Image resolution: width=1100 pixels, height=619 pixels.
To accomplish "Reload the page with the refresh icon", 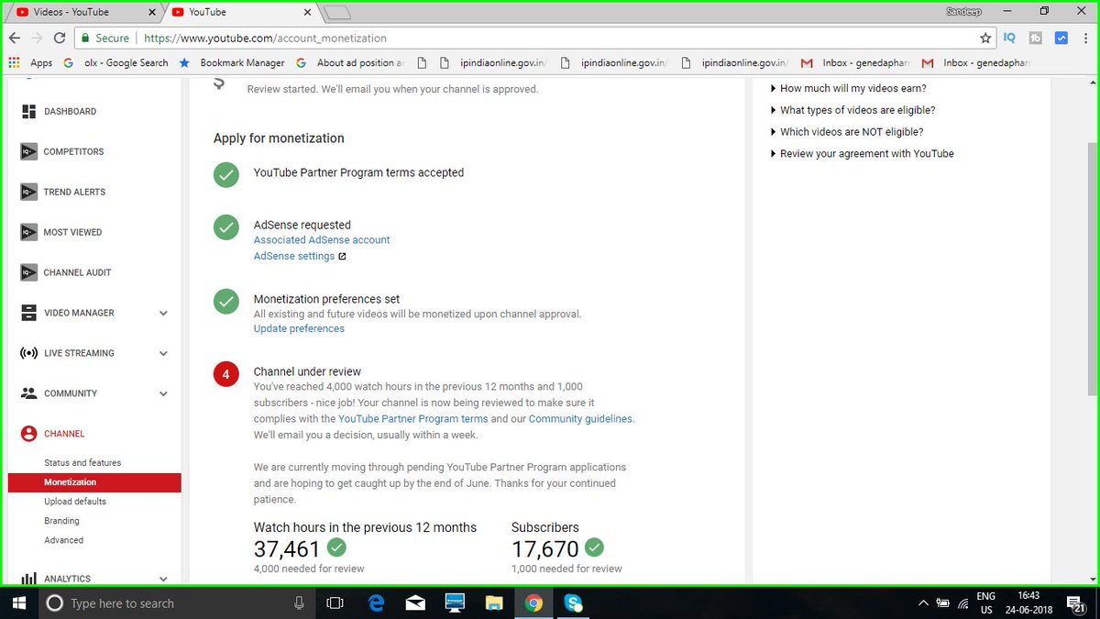I will [60, 39].
